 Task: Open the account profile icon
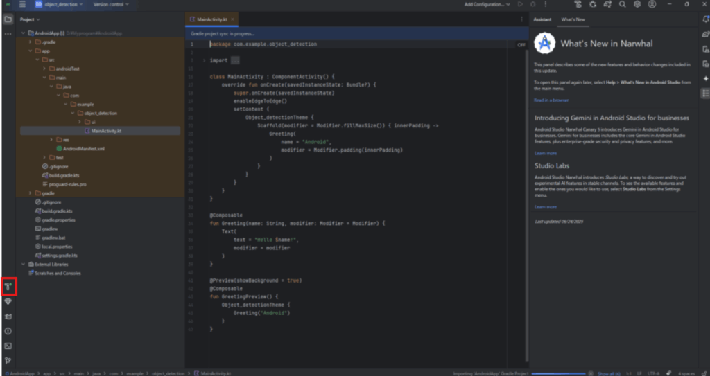coord(652,4)
